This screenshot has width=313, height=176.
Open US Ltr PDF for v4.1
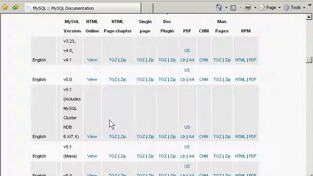[x=183, y=60]
